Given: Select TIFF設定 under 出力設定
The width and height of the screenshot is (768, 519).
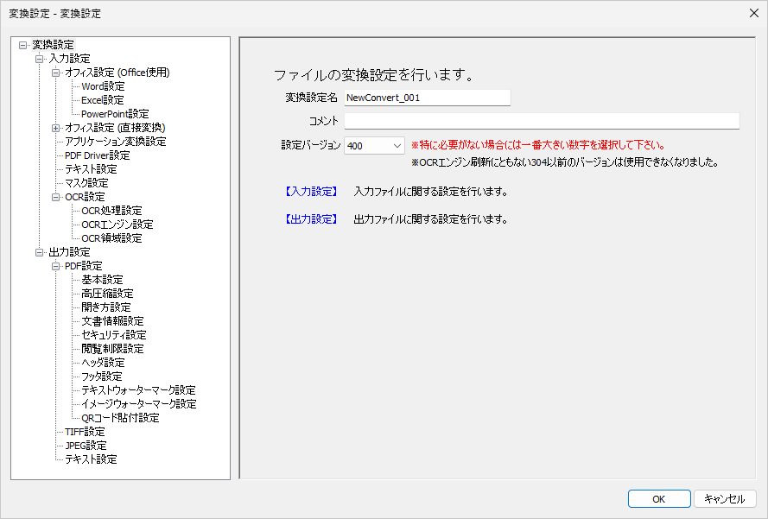Looking at the screenshot, I should pos(84,431).
